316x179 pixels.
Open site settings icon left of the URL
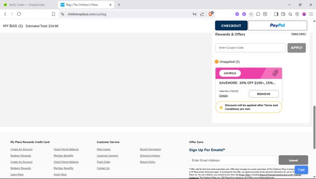click(62, 14)
